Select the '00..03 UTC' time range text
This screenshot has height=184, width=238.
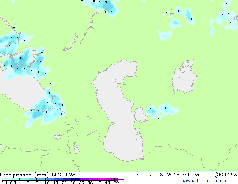[x=197, y=175]
